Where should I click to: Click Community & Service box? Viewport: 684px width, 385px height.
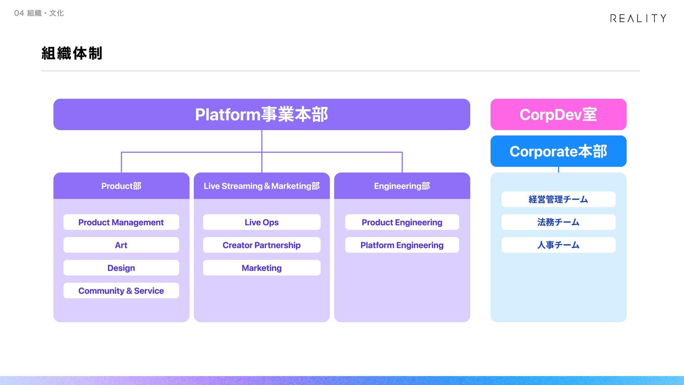[121, 291]
